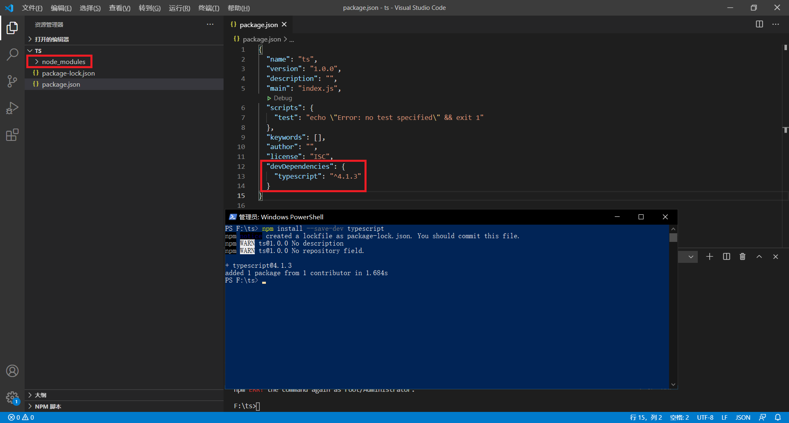Create a new terminal with plus icon

710,257
